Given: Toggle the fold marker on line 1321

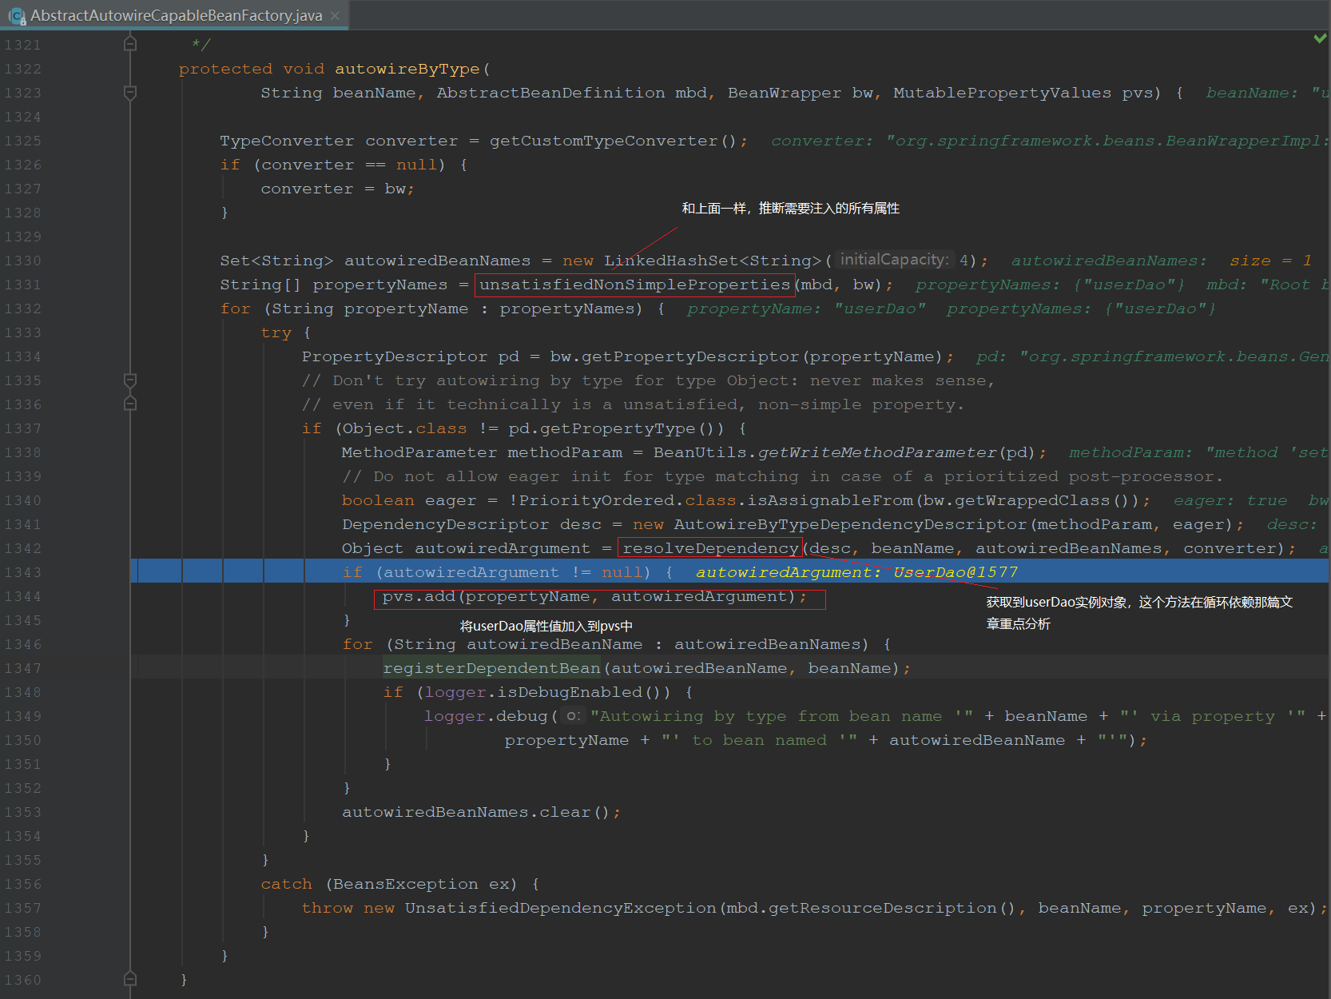Looking at the screenshot, I should (130, 44).
